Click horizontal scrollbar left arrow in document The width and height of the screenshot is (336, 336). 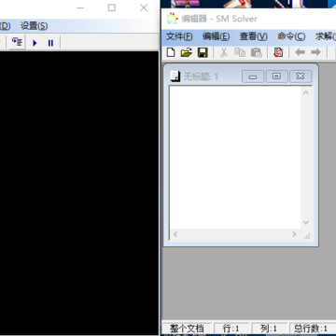[175, 234]
